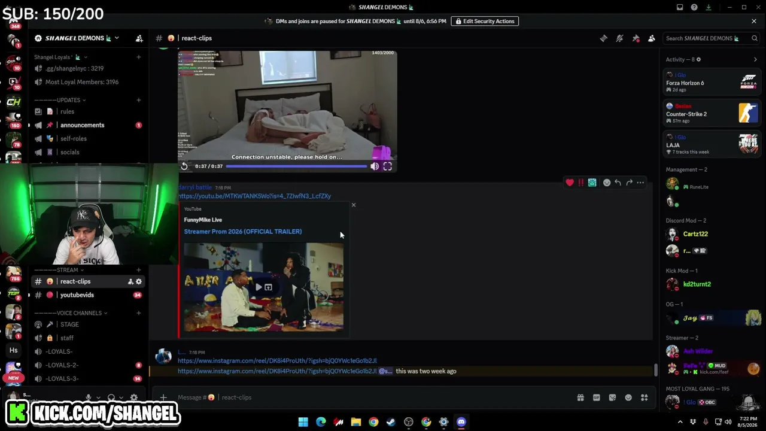React with the red heart emoji

[x=570, y=183]
